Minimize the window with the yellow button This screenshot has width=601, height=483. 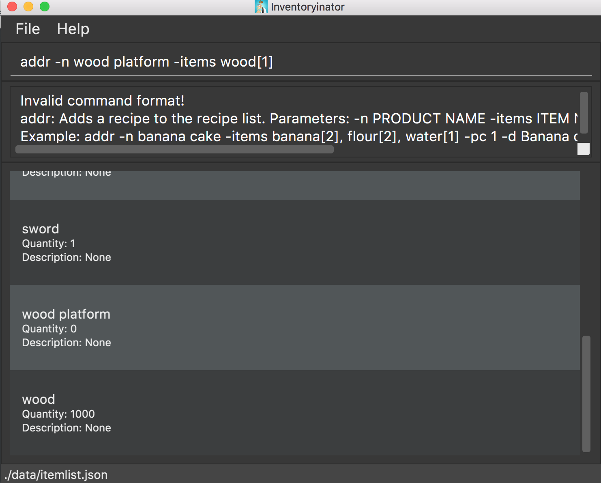pyautogui.click(x=28, y=6)
